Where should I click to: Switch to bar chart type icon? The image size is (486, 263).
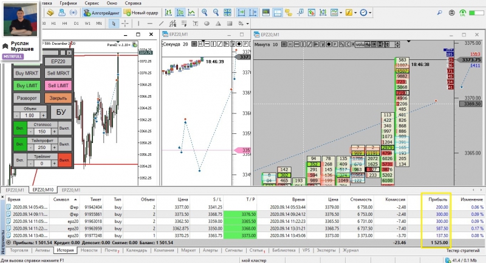[x=168, y=13]
